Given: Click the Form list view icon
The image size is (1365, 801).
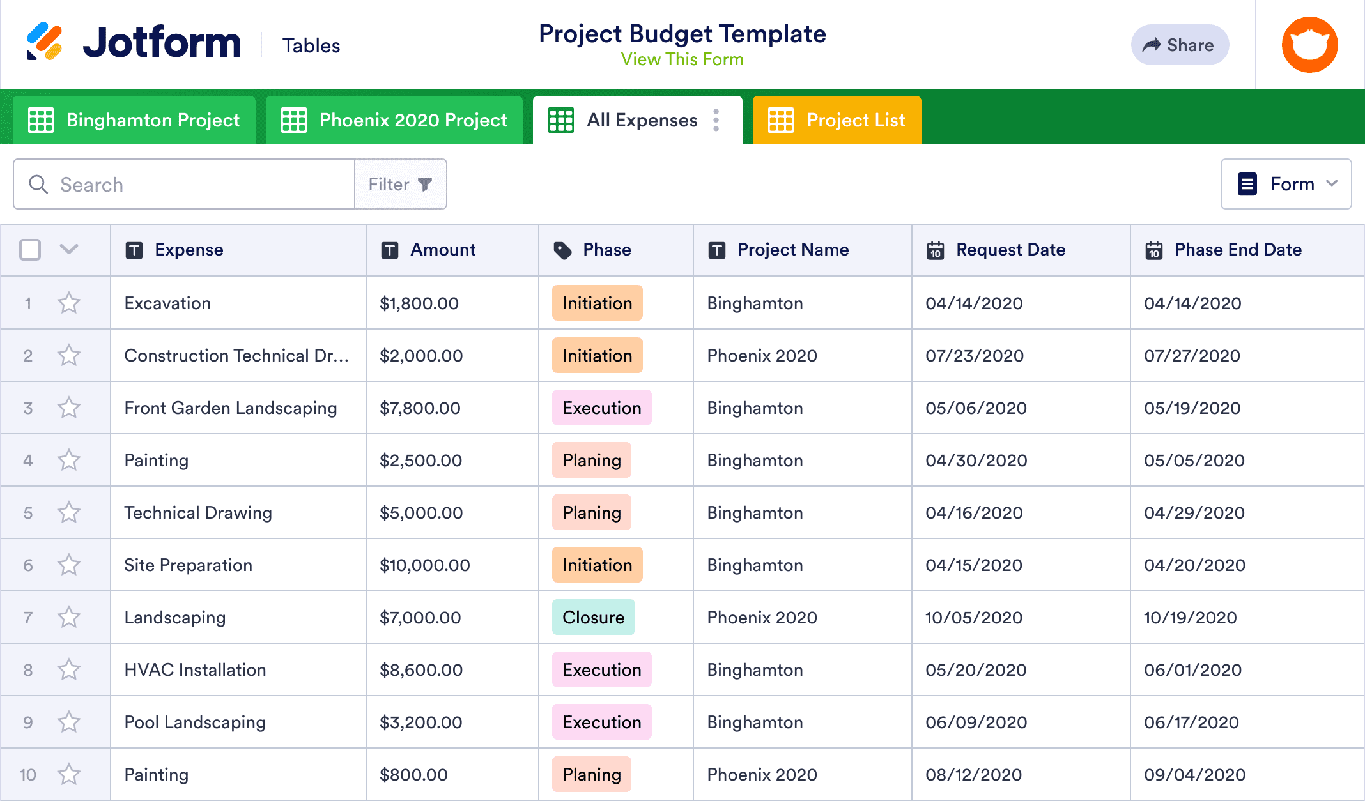Looking at the screenshot, I should [x=1247, y=183].
